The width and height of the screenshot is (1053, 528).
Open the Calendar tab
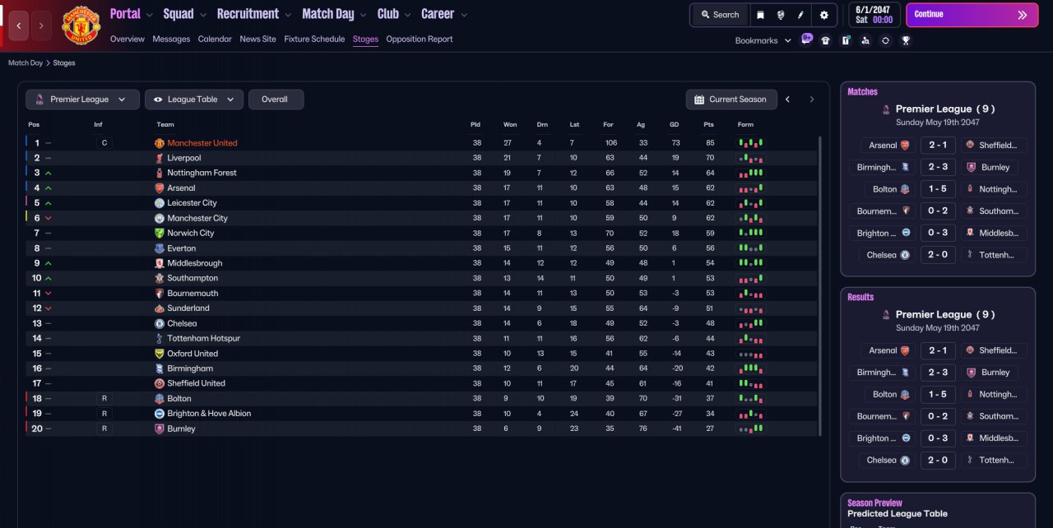click(x=215, y=39)
